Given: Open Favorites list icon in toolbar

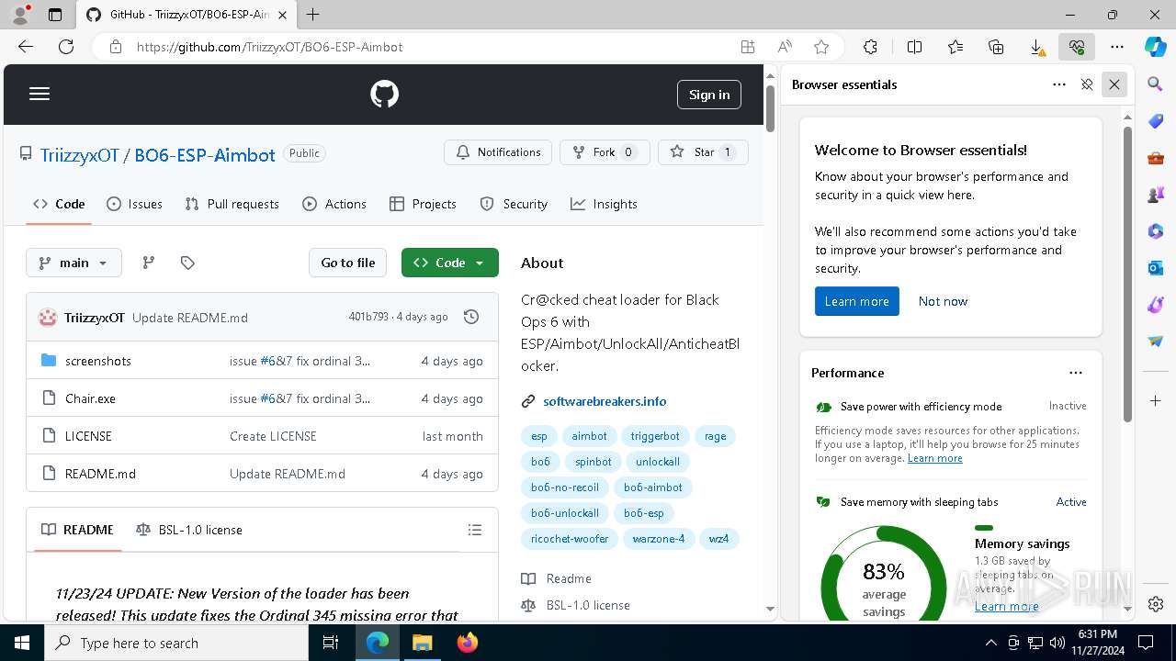Looking at the screenshot, I should pyautogui.click(x=955, y=47).
